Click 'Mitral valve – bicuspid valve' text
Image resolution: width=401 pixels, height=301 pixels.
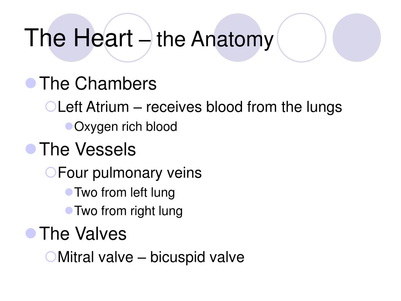151,257
